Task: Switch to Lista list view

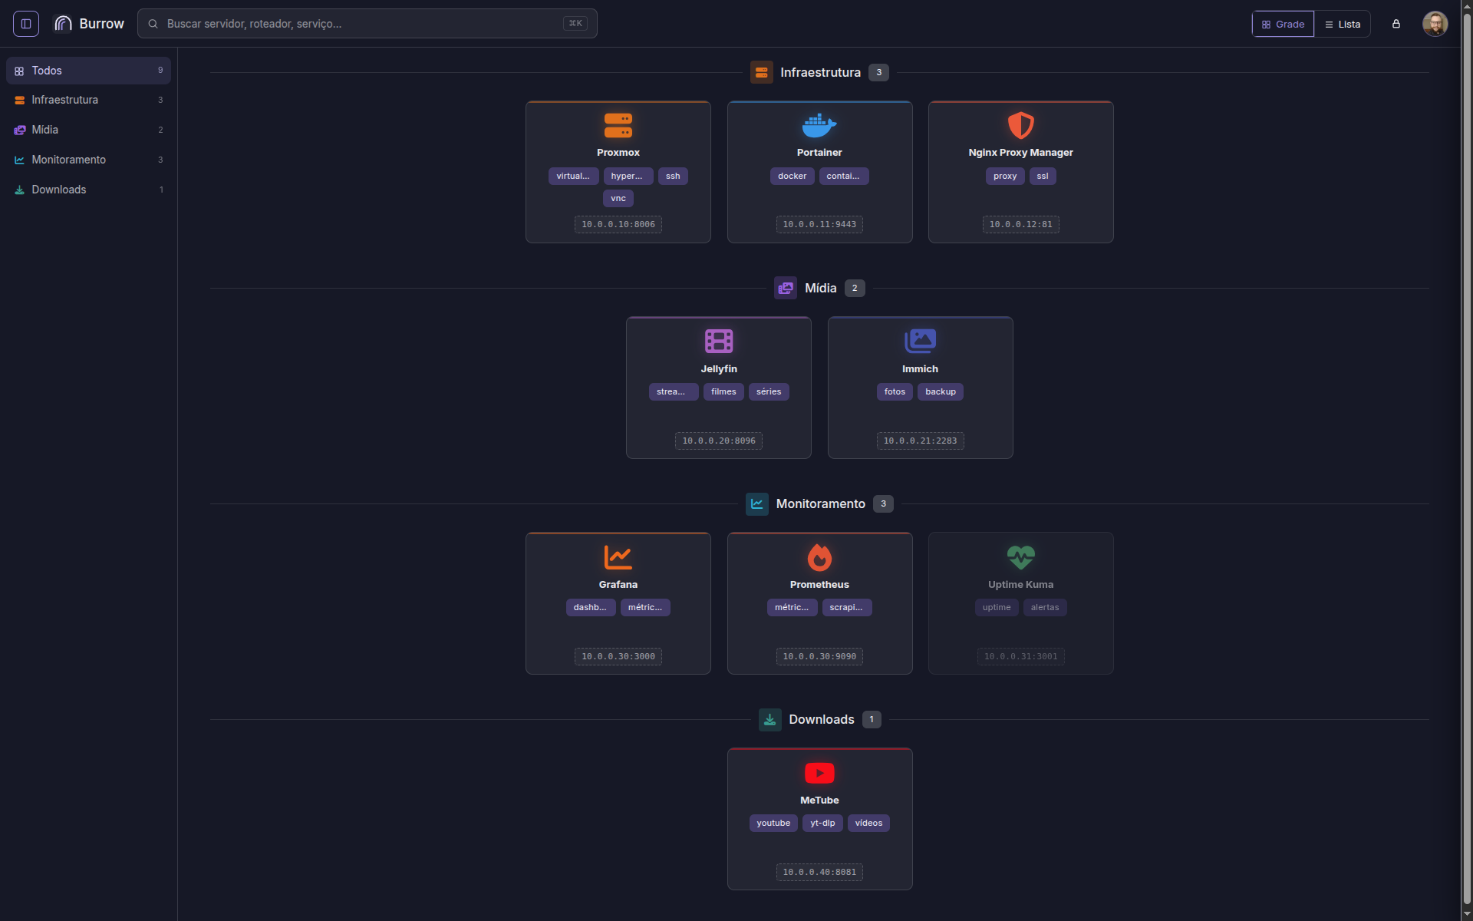Action: click(1343, 24)
